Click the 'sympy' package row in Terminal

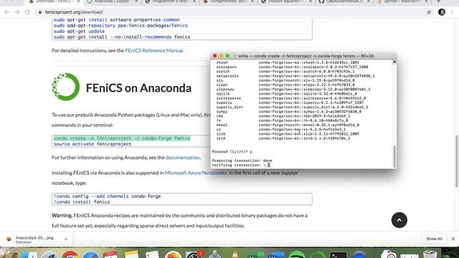289,112
